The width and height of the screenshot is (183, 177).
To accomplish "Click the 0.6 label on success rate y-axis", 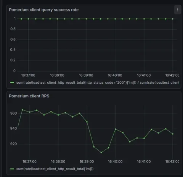I will click(x=13, y=39).
